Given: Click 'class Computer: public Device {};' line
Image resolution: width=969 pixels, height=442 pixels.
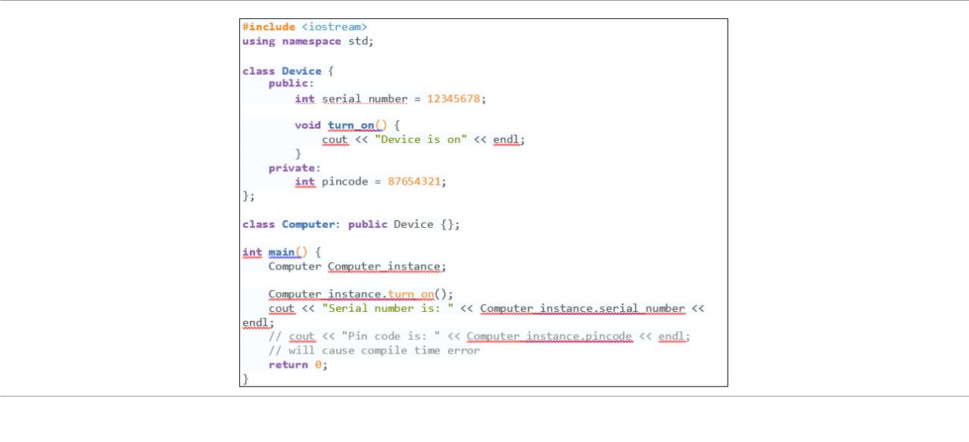Looking at the screenshot, I should [351, 224].
